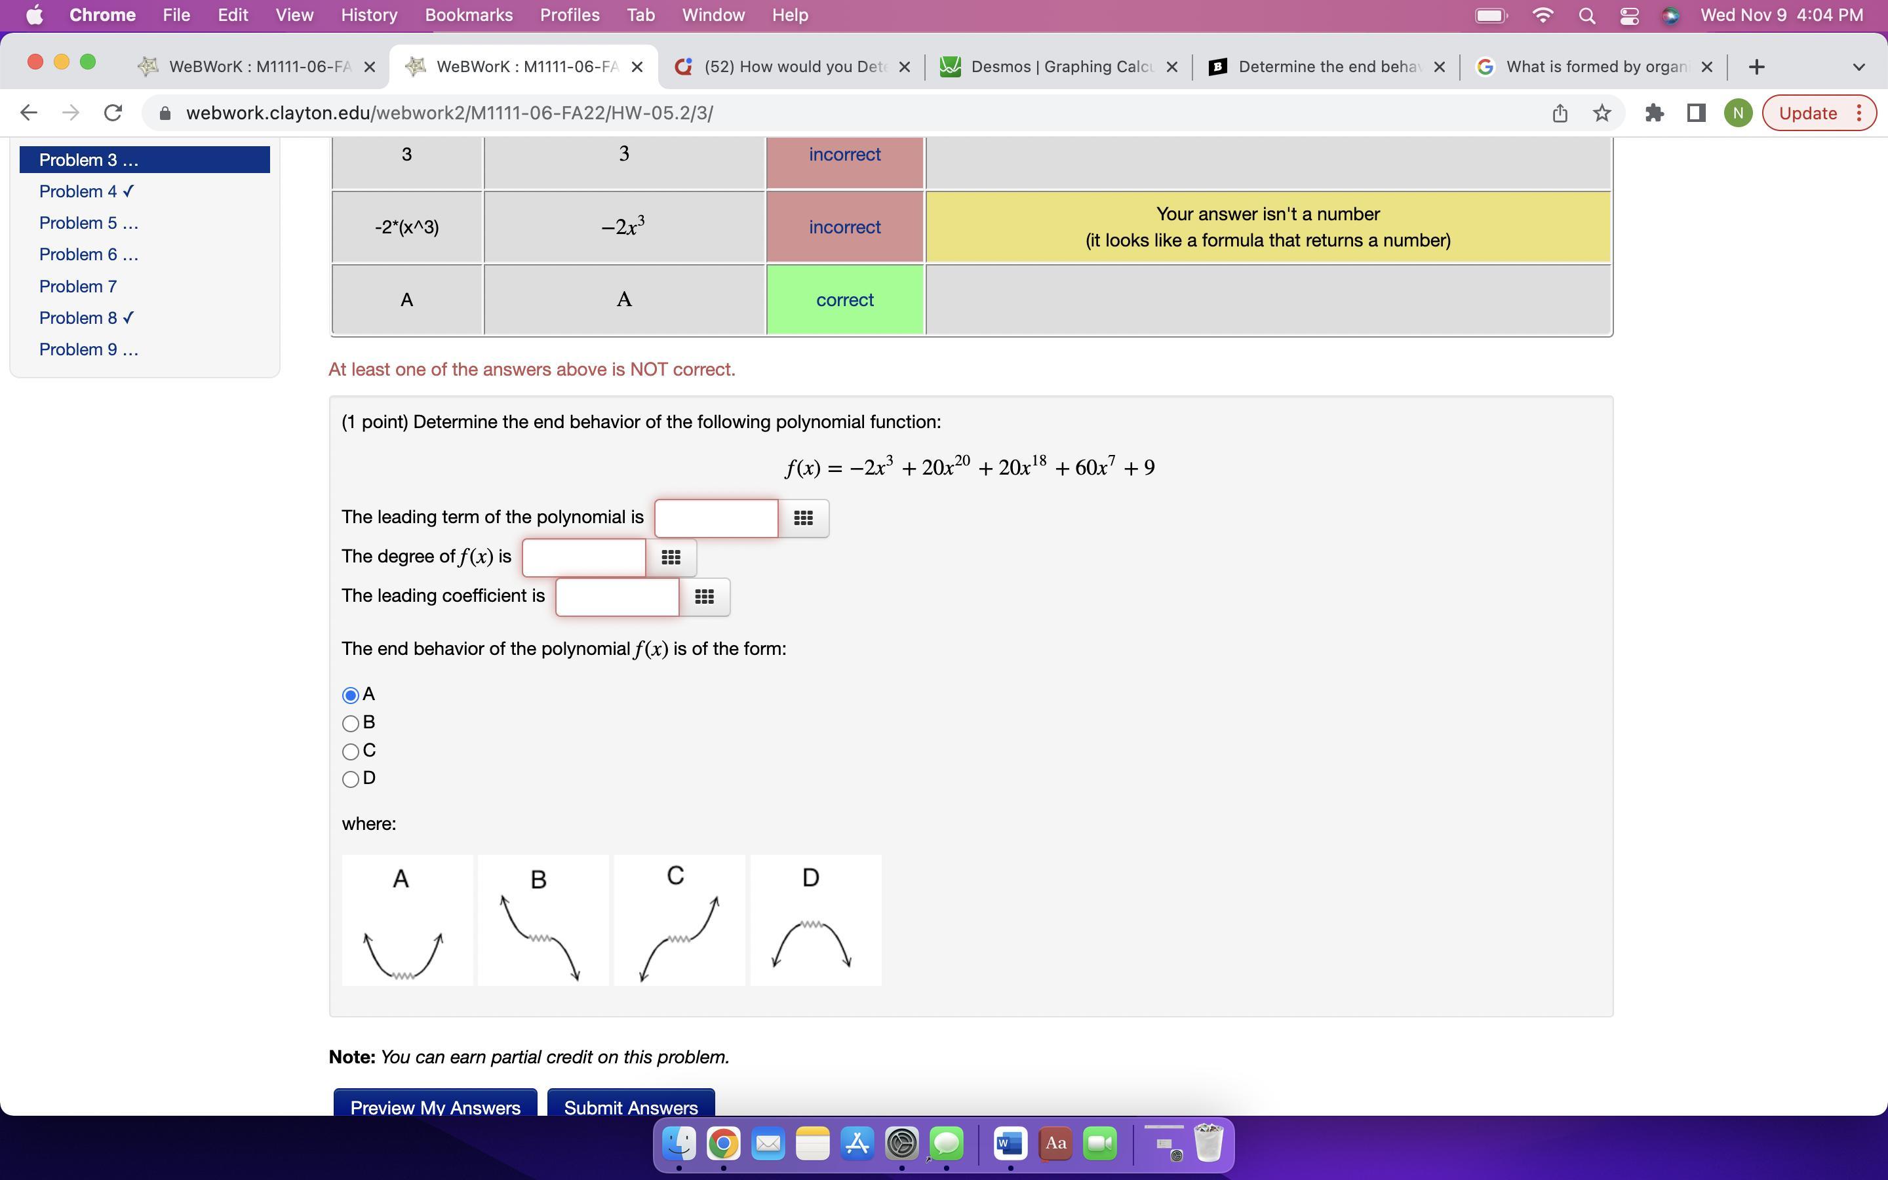
Task: Open equation editor for degree field
Action: pyautogui.click(x=670, y=557)
